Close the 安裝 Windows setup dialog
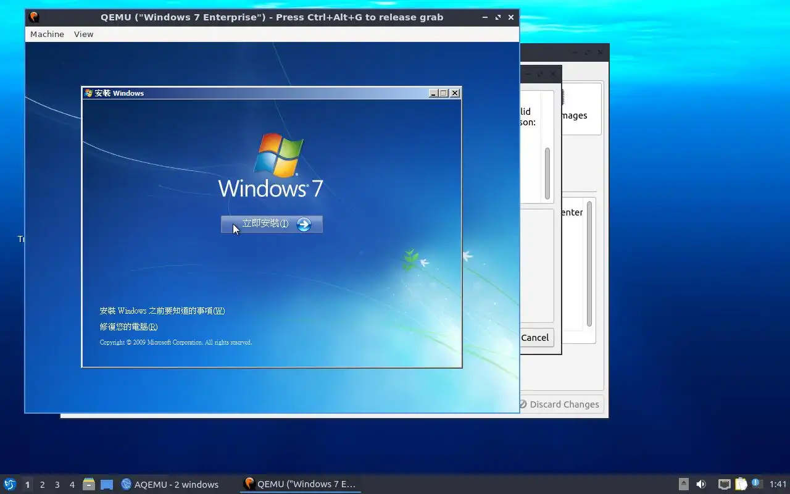The width and height of the screenshot is (790, 494). [455, 93]
